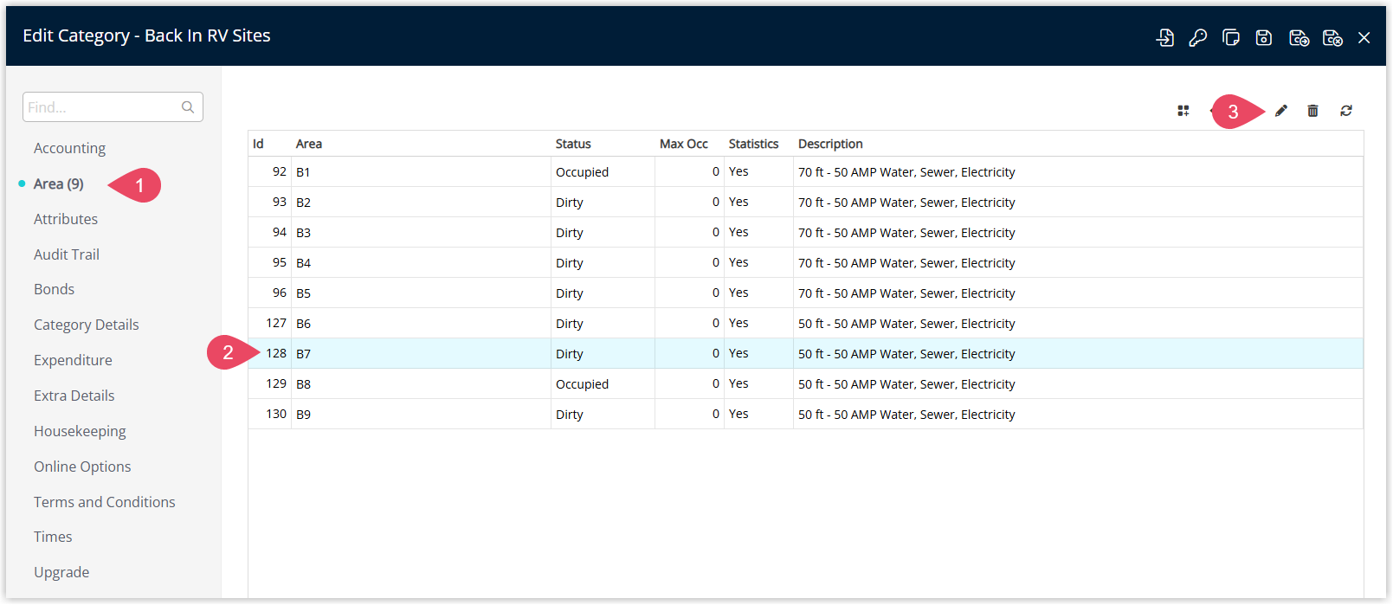Click the search magnifier in the Find box

pyautogui.click(x=188, y=107)
